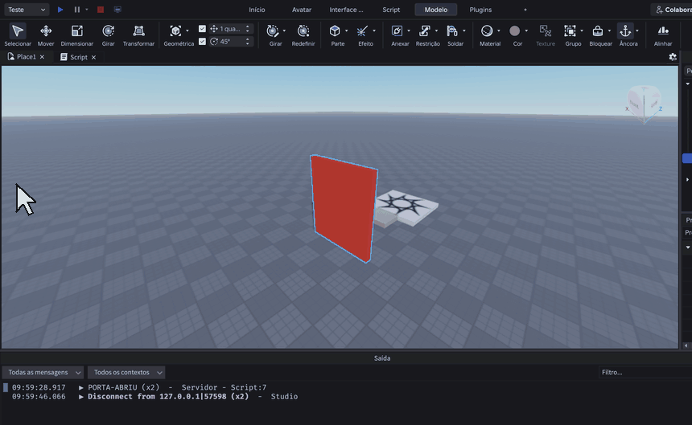The image size is (692, 425).
Task: Click the 1 qua... move increment field
Action: click(x=230, y=29)
